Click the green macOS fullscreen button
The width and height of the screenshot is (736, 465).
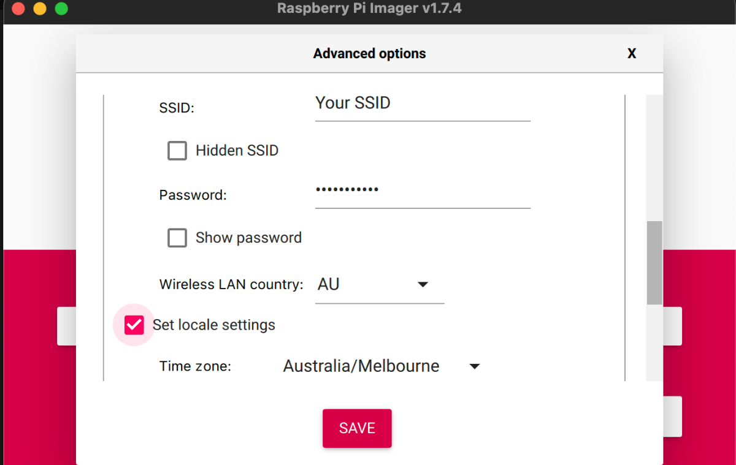pyautogui.click(x=61, y=9)
